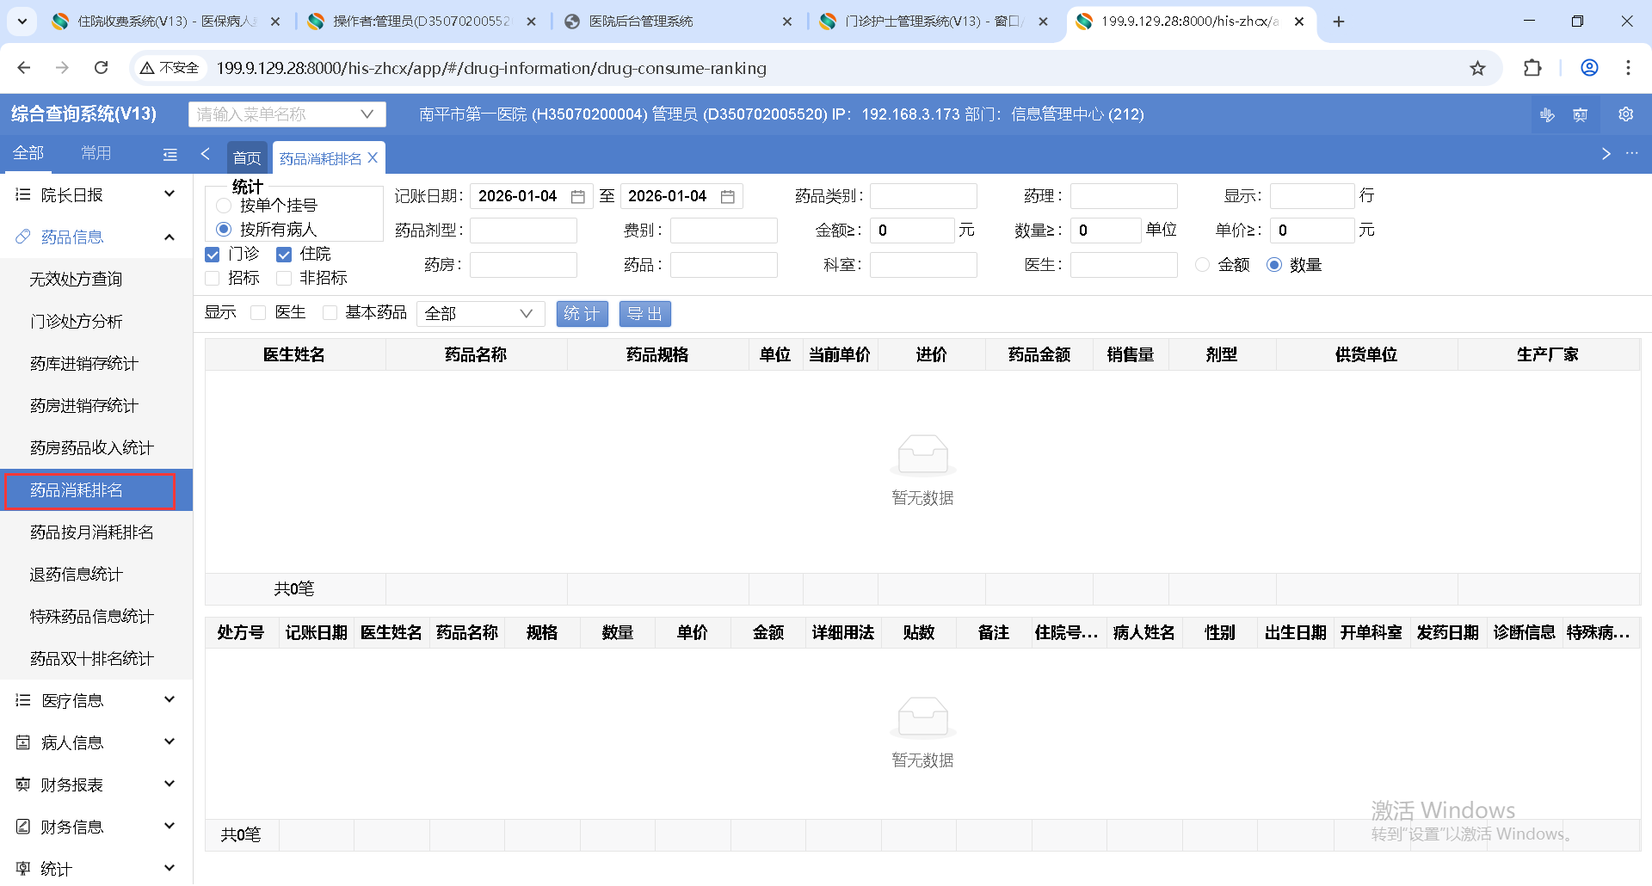Screen dimensions: 1652x886
Task: Click the 导出 export button
Action: pyautogui.click(x=645, y=314)
